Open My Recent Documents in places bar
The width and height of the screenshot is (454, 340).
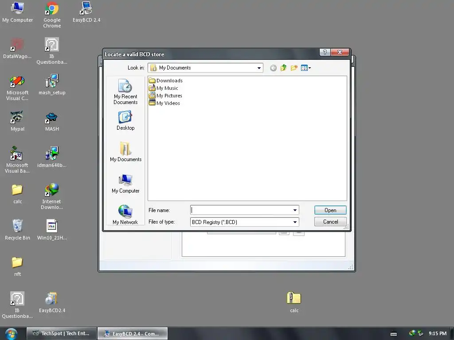[x=125, y=92]
